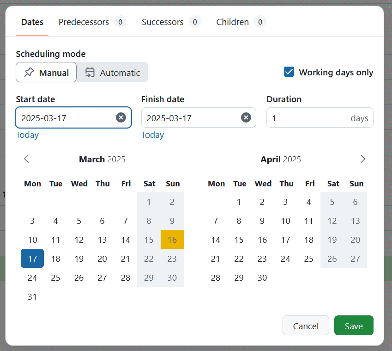392x351 pixels.
Task: Select Manual scheduling mode
Action: point(46,72)
